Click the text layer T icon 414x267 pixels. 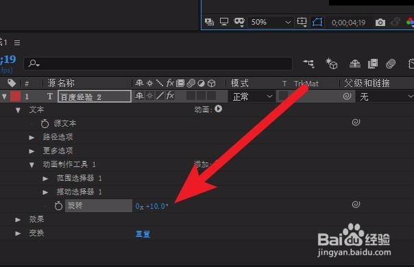(x=50, y=97)
